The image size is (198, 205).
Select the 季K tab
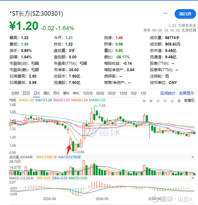[66, 93]
